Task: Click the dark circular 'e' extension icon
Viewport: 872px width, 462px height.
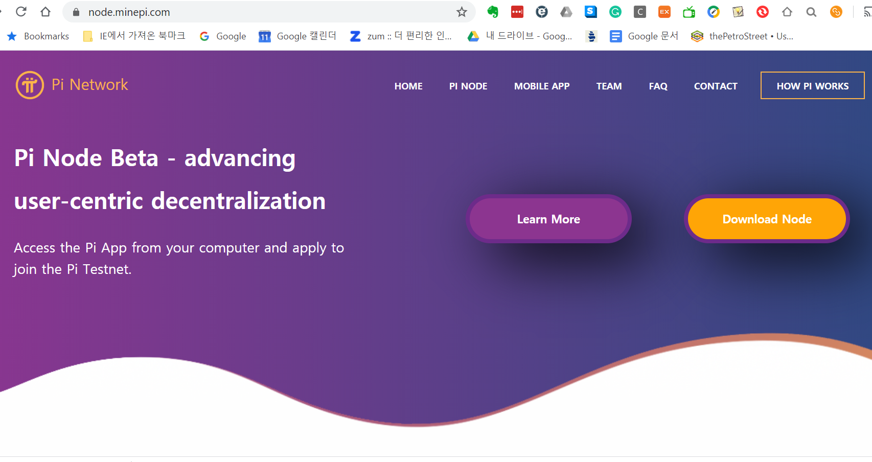Action: click(542, 12)
